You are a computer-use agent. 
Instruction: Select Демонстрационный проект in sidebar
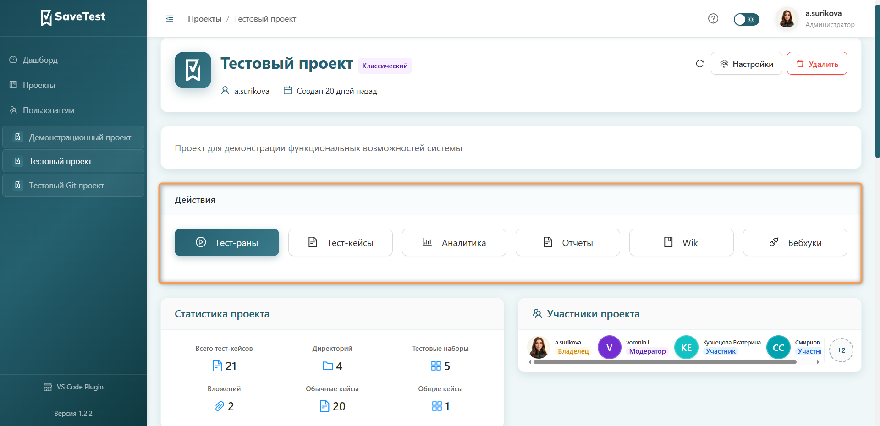(x=73, y=137)
